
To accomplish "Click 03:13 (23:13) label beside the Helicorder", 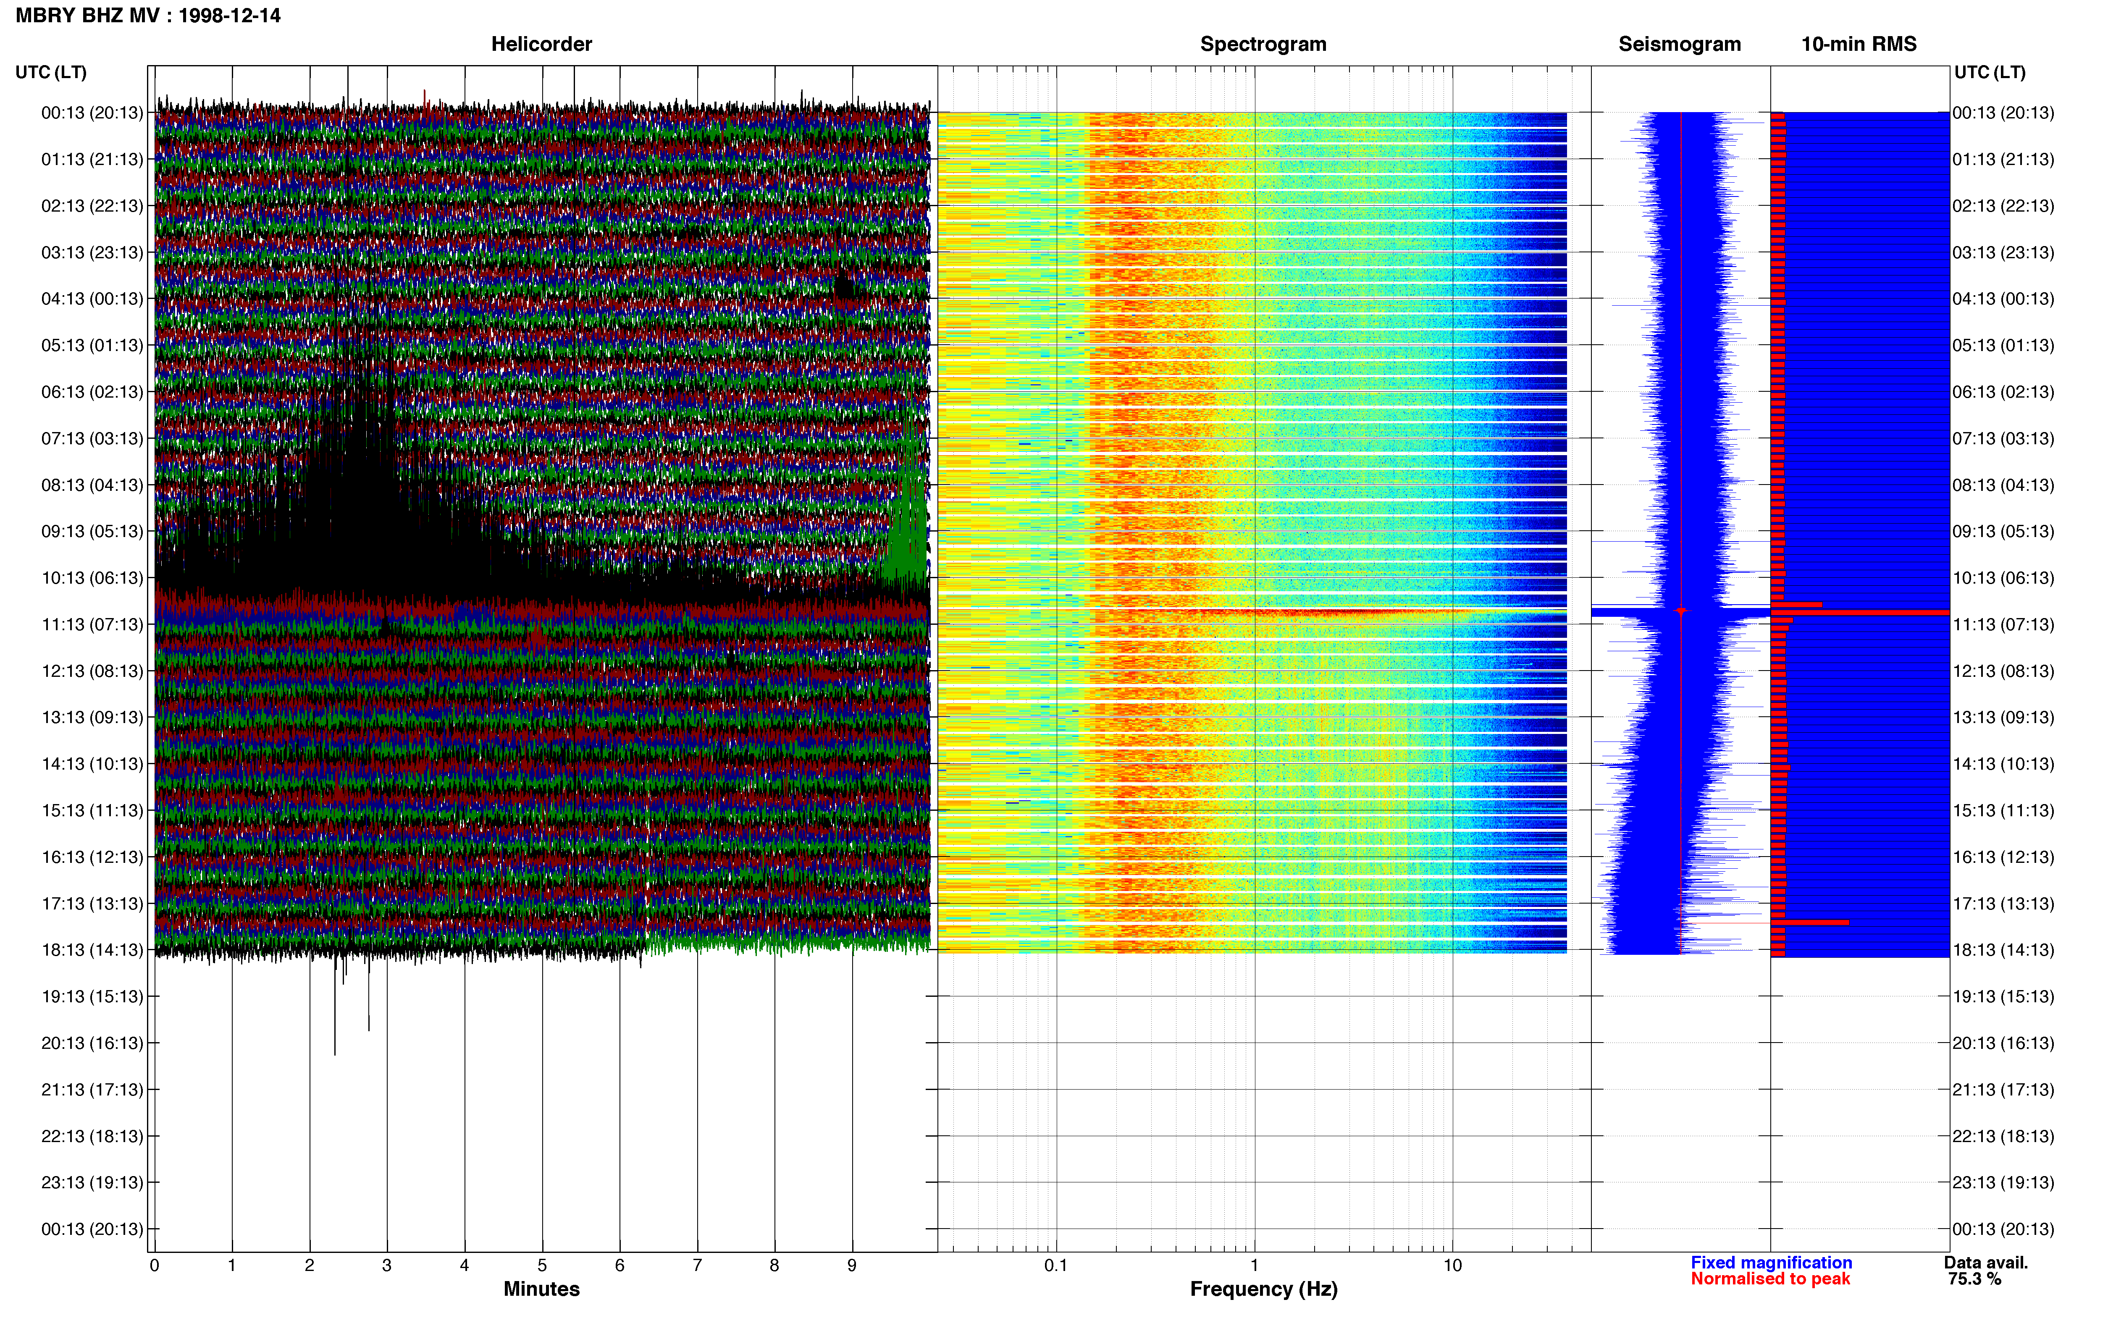I will [x=92, y=253].
